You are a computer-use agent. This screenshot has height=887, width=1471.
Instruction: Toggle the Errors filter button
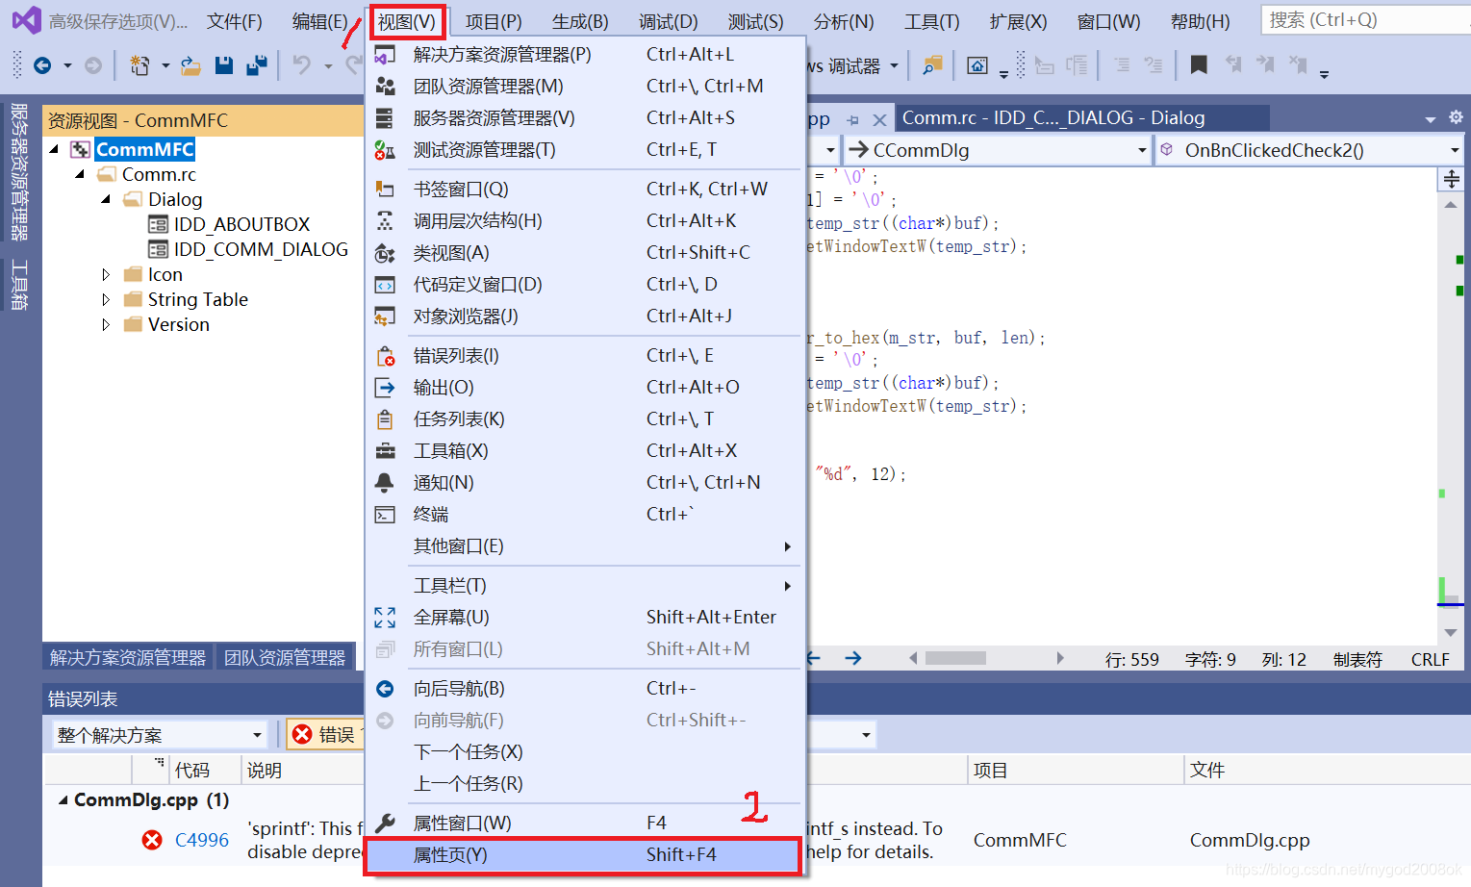point(324,735)
